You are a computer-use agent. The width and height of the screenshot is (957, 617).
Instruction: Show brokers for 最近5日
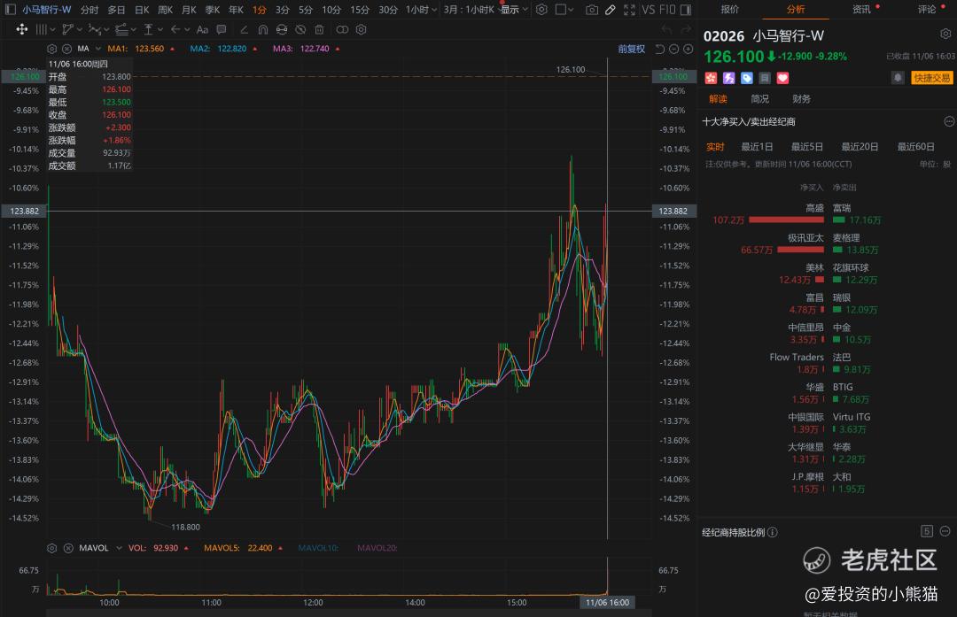click(x=807, y=146)
